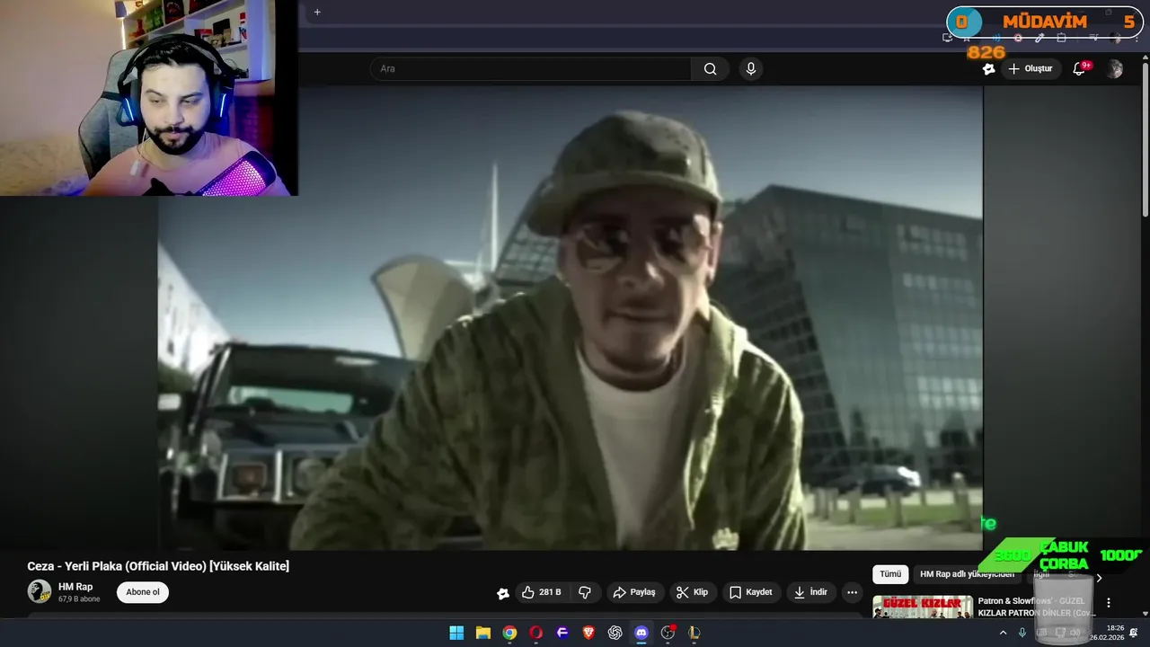Viewport: 1150px width, 647px height.
Task: Open ChatGPT app from taskbar
Action: pyautogui.click(x=615, y=633)
